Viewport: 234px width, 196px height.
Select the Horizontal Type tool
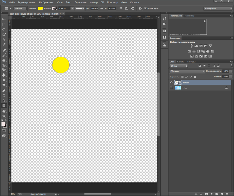(4, 95)
